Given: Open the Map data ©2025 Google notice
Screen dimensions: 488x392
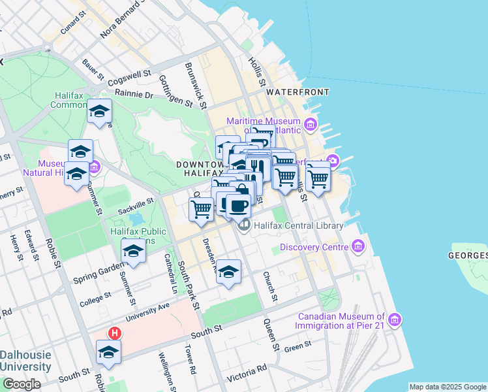Looking at the screenshot, I should 448,387.
